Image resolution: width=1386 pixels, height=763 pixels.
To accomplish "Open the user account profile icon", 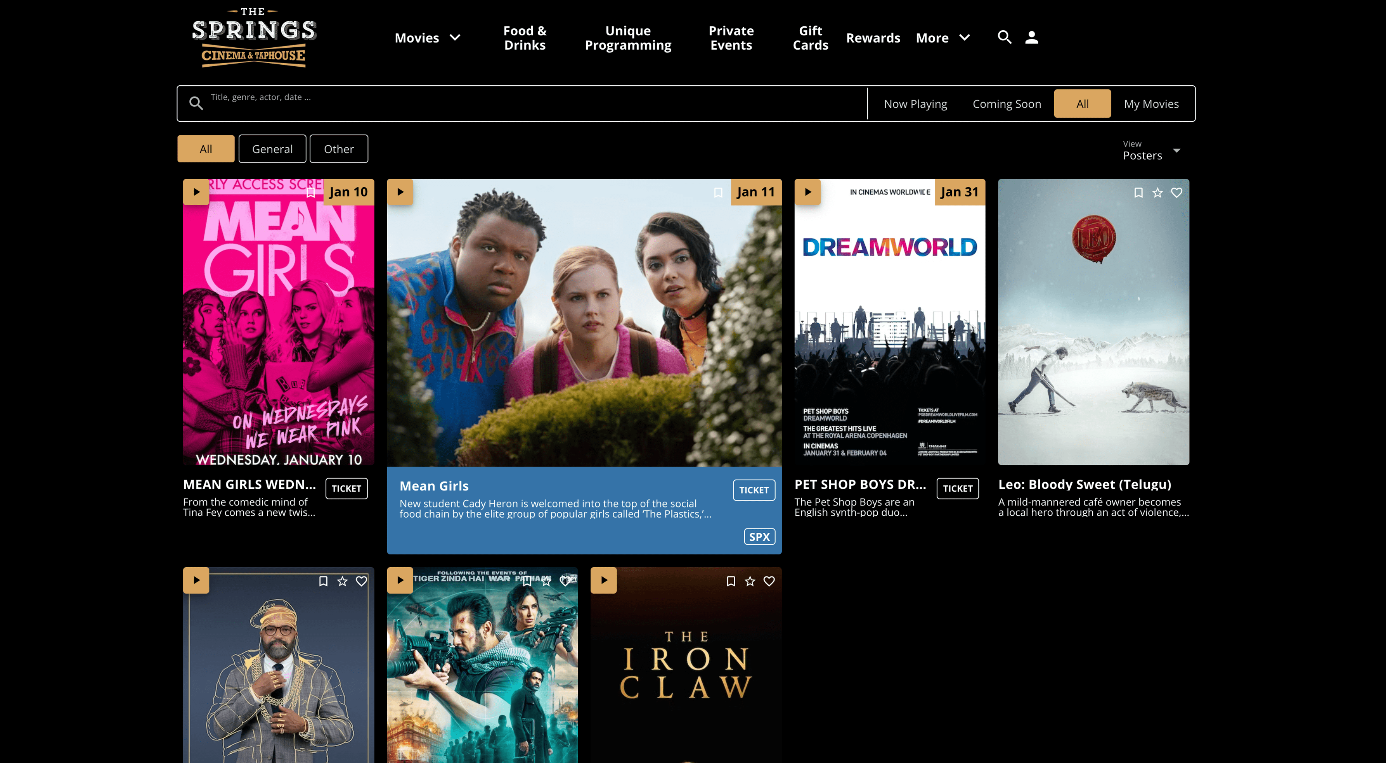I will pos(1031,37).
